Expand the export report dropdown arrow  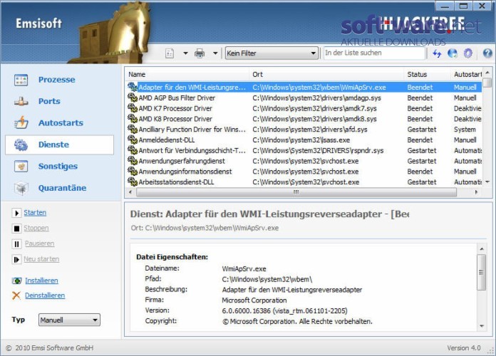(186, 53)
